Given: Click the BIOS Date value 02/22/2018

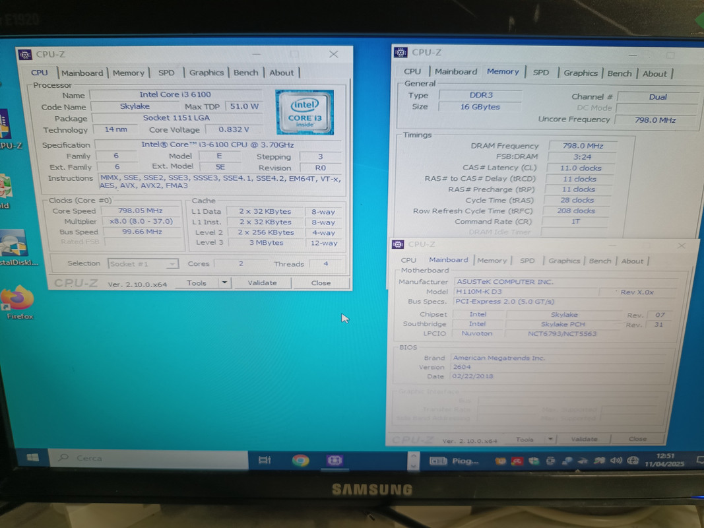Looking at the screenshot, I should click(557, 376).
